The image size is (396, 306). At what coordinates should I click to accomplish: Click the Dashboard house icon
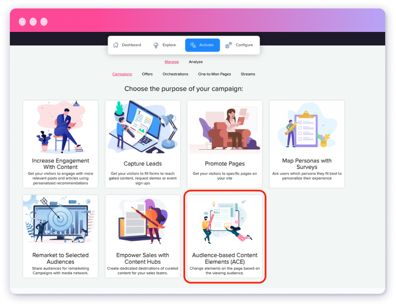point(116,45)
